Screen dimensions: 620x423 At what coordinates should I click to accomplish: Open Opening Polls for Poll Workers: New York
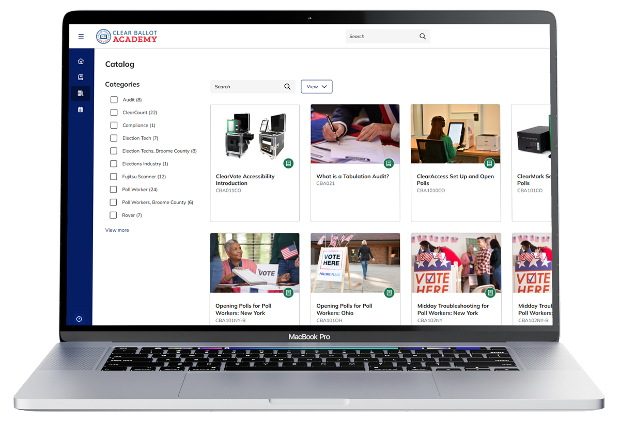(x=243, y=309)
